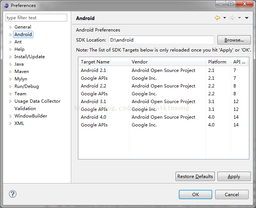Select Java in the preferences tree

point(19,64)
